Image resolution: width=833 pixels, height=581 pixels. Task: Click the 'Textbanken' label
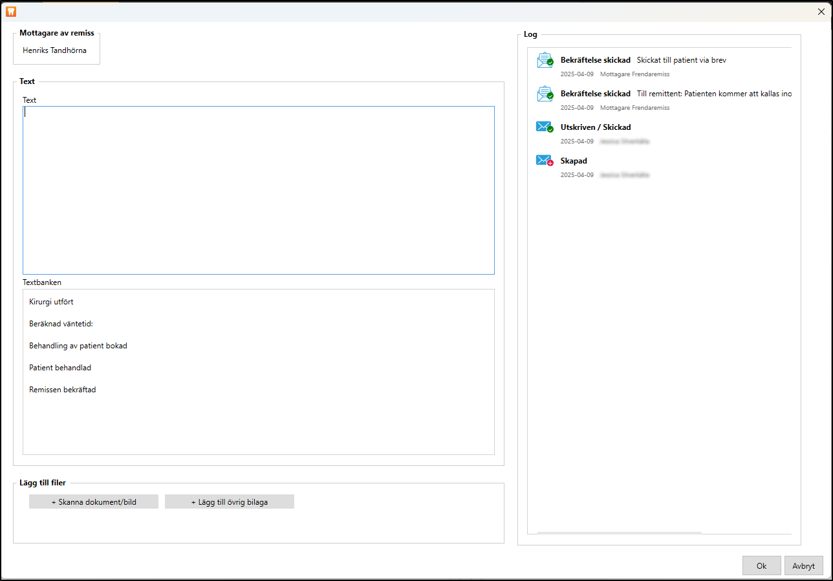(42, 282)
